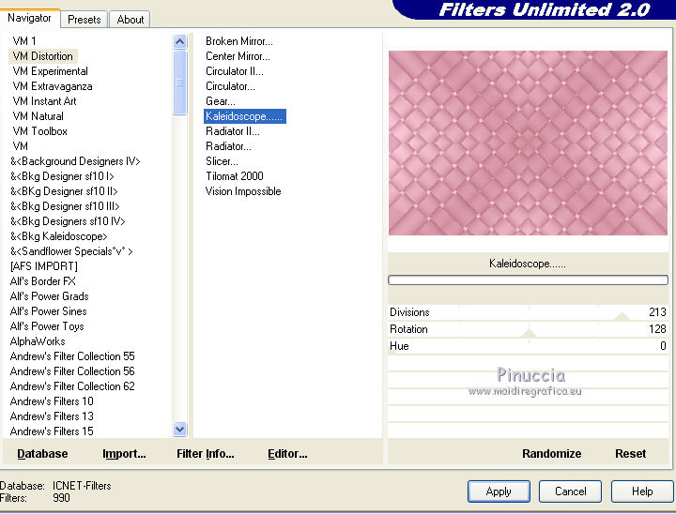The width and height of the screenshot is (676, 514).
Task: Select &<Sandflower Specials°v°> category
Action: click(x=71, y=251)
